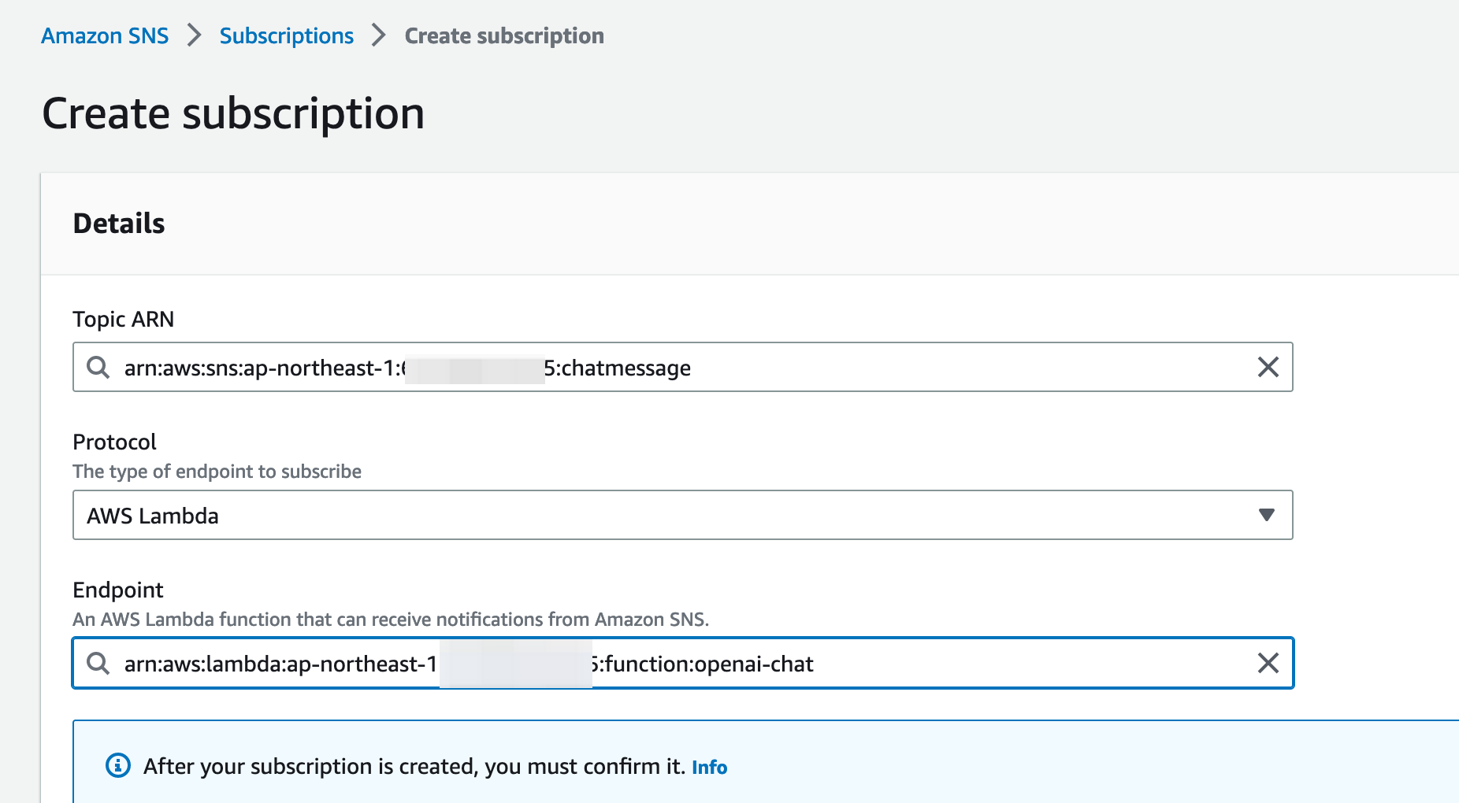Viewport: 1459px width, 803px height.
Task: Click the Create subscription breadcrumb item
Action: click(x=504, y=35)
